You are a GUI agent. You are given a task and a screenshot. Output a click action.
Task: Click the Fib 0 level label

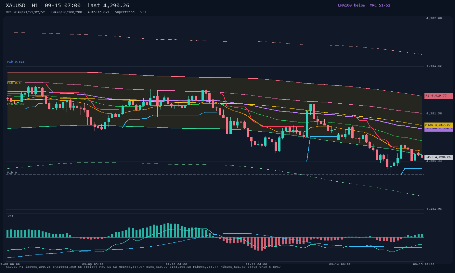coord(12,173)
